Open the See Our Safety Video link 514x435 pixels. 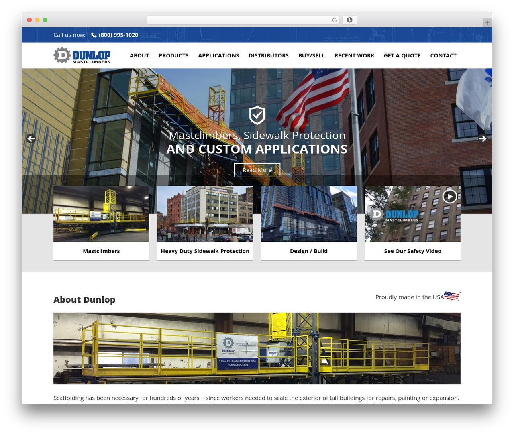pos(412,251)
